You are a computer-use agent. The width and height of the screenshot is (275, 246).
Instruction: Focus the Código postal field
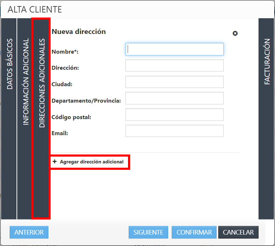(174, 114)
